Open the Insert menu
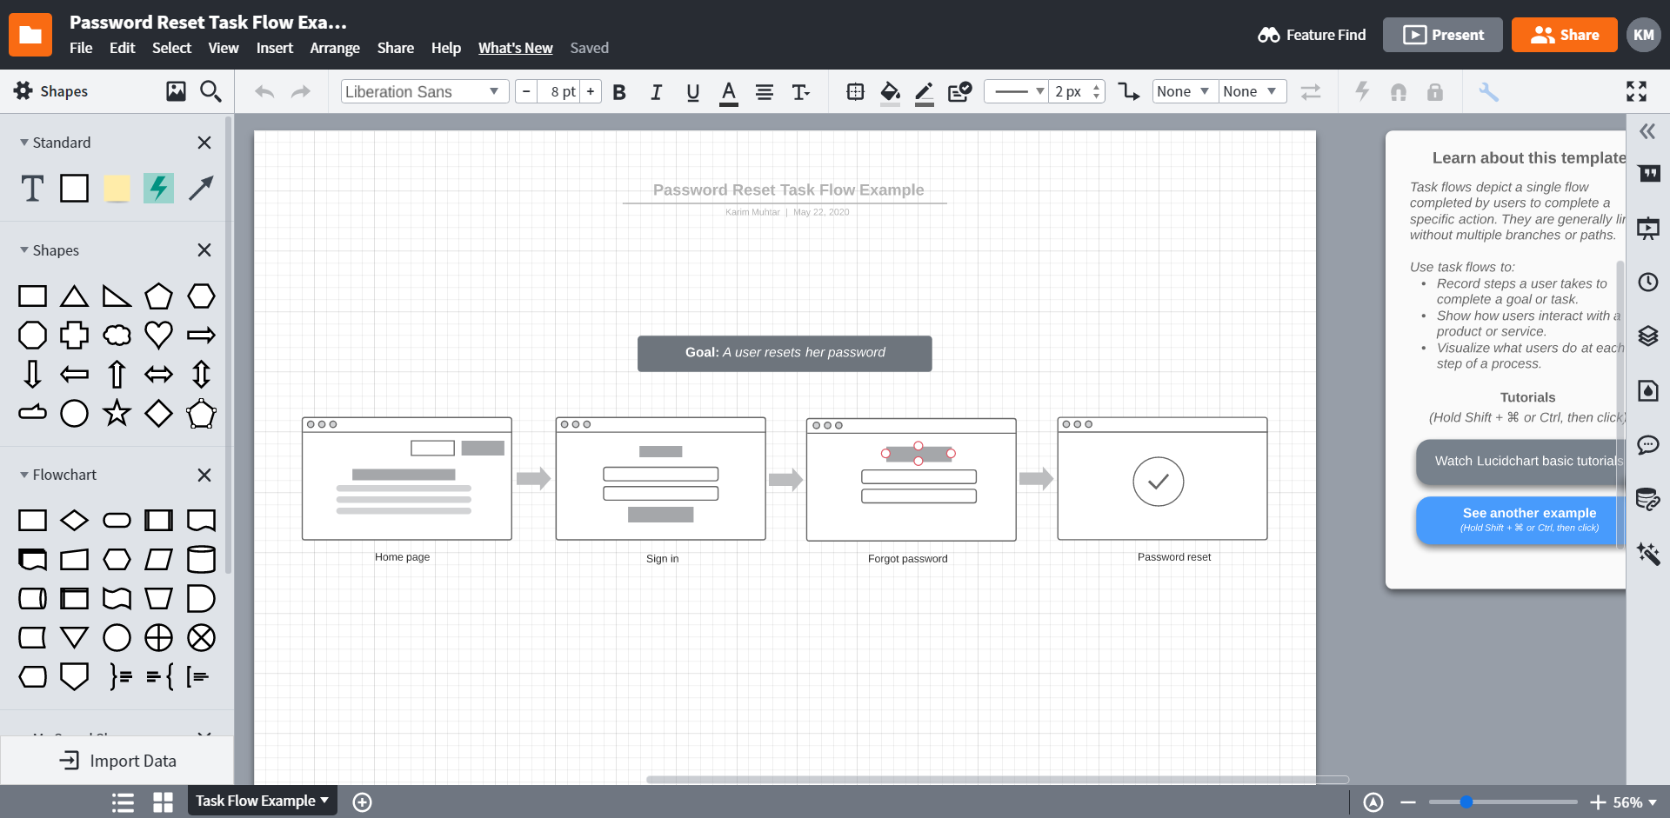The width and height of the screenshot is (1670, 818). pyautogui.click(x=275, y=48)
